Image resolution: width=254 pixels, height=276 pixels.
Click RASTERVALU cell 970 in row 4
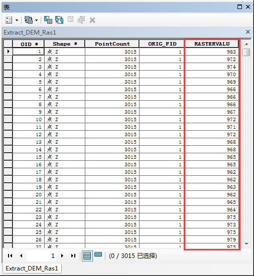(212, 74)
